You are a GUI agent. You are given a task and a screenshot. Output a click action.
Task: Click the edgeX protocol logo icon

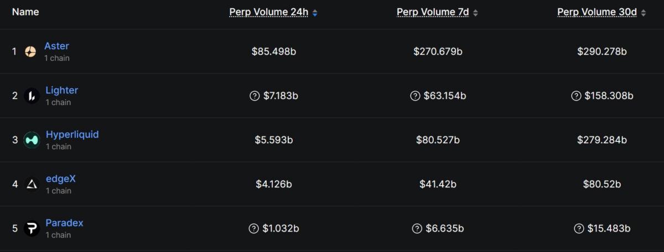click(x=32, y=184)
